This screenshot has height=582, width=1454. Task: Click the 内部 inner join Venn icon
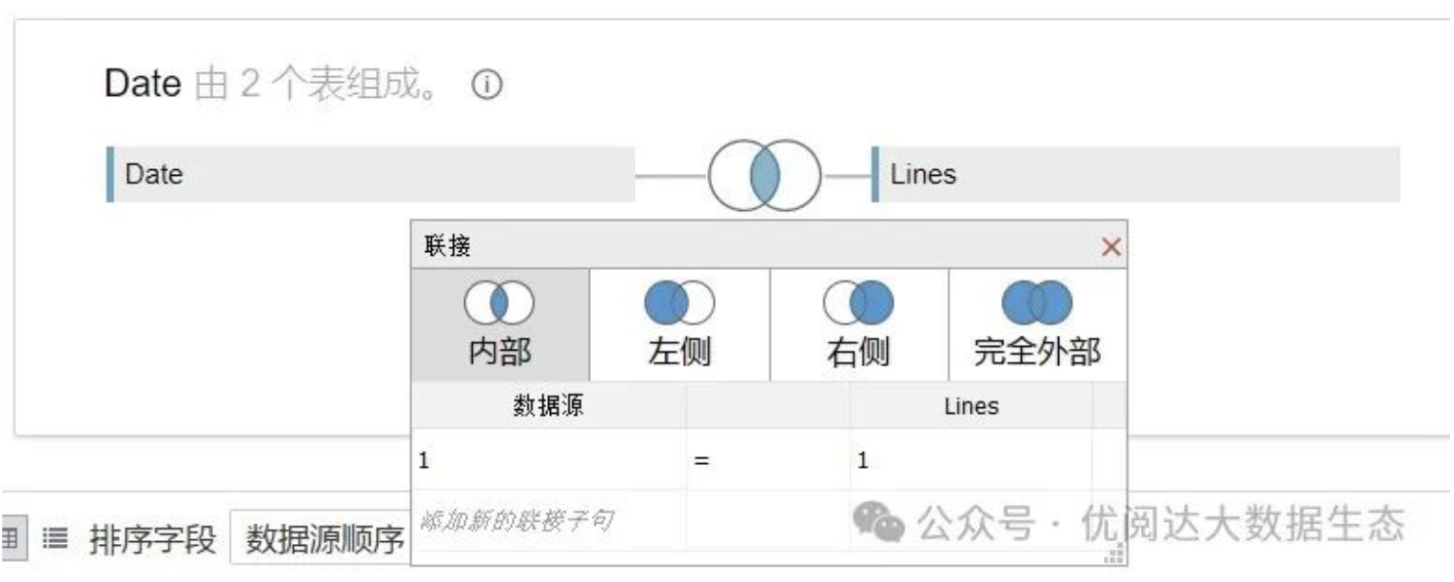(x=500, y=303)
